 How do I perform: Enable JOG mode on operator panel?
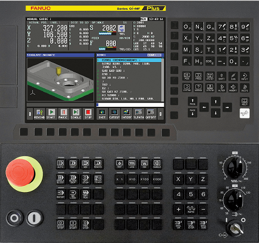(132, 164)
